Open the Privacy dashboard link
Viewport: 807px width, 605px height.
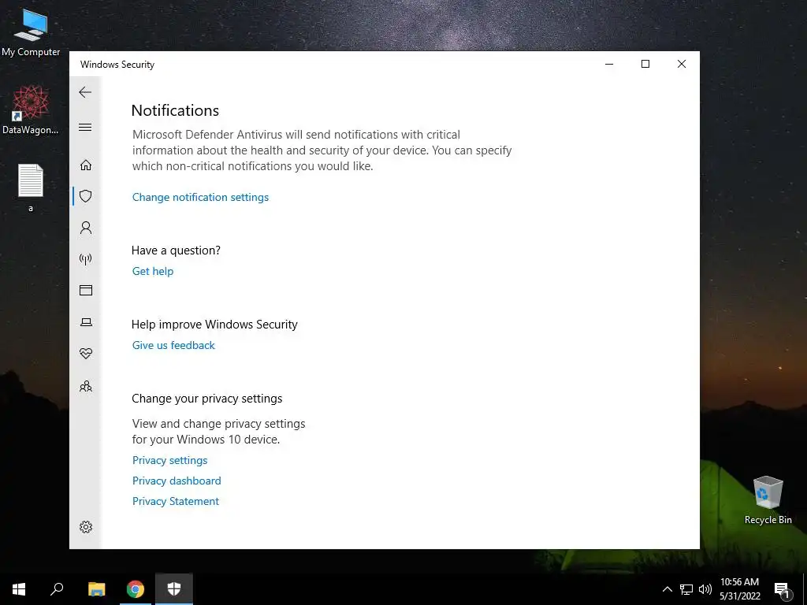pyautogui.click(x=177, y=481)
